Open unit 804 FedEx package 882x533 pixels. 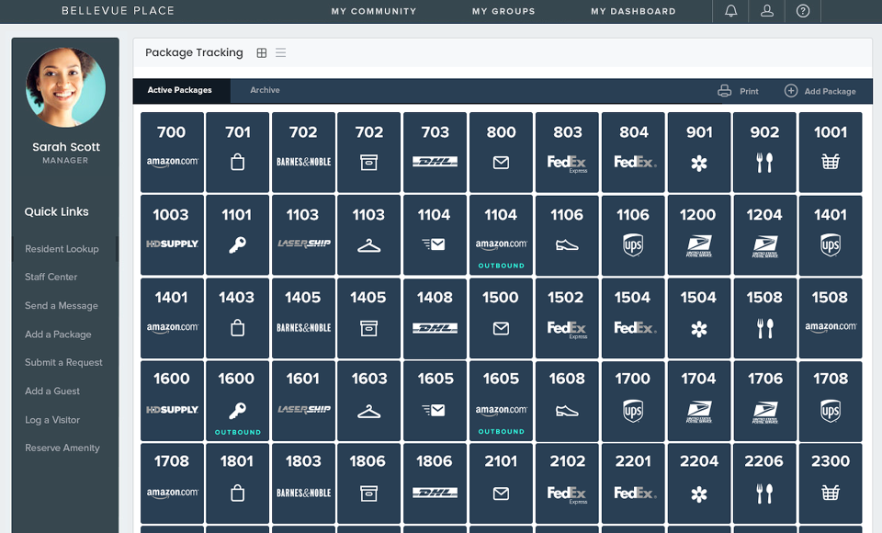(x=633, y=152)
